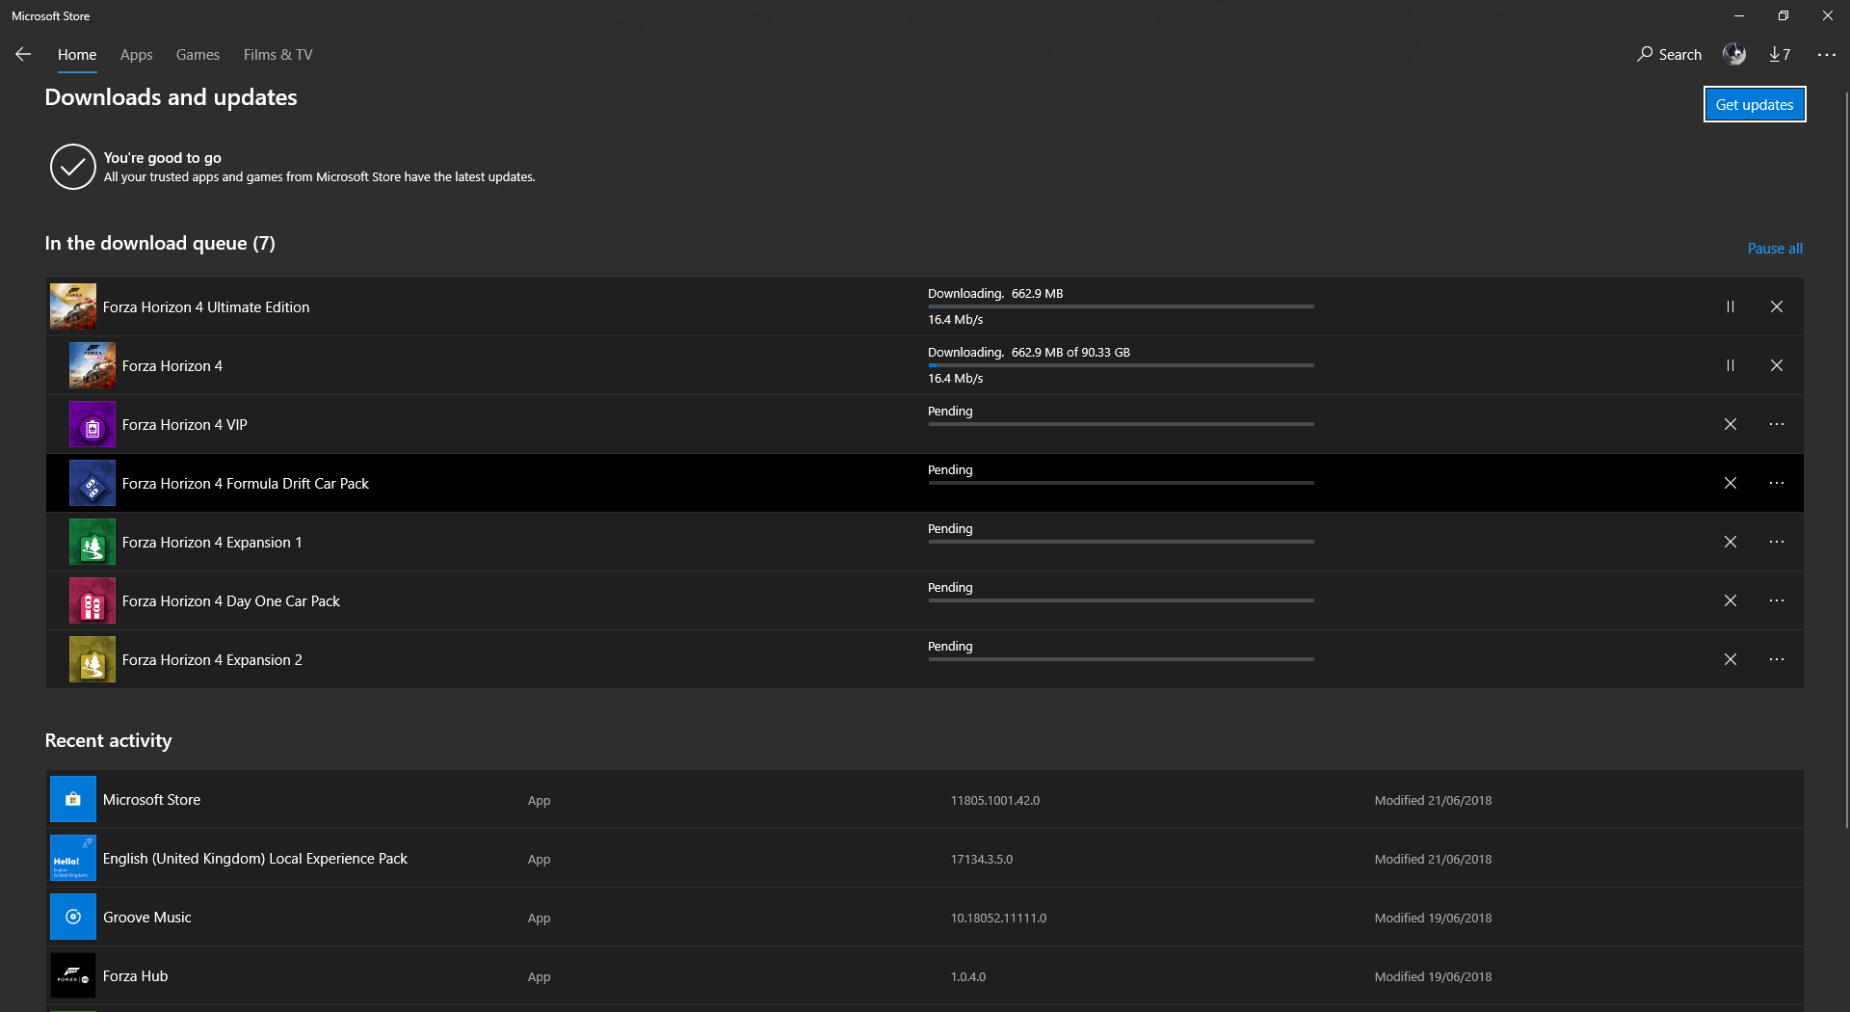The width and height of the screenshot is (1850, 1012).
Task: Open more options for Expansion 2
Action: (1777, 659)
